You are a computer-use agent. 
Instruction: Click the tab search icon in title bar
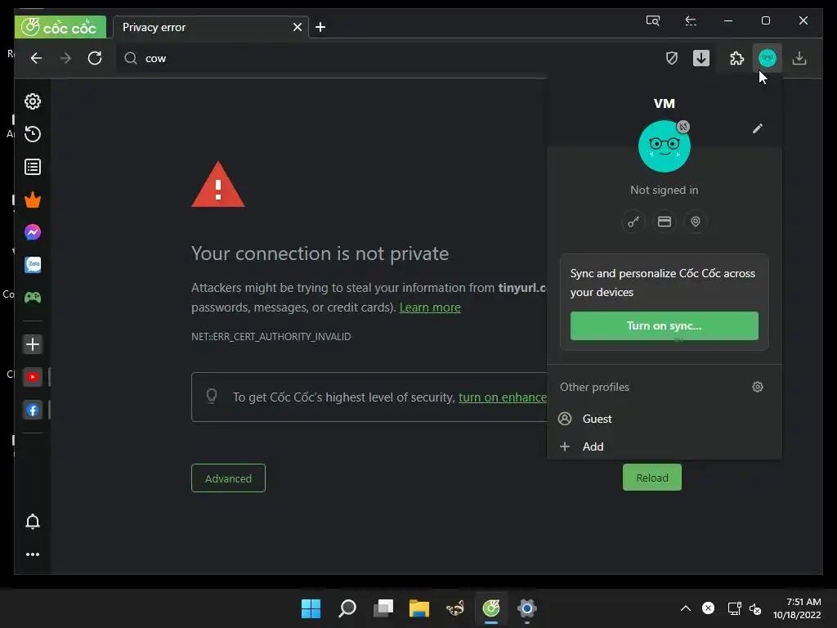(653, 20)
